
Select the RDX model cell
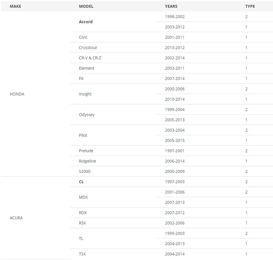(83, 213)
